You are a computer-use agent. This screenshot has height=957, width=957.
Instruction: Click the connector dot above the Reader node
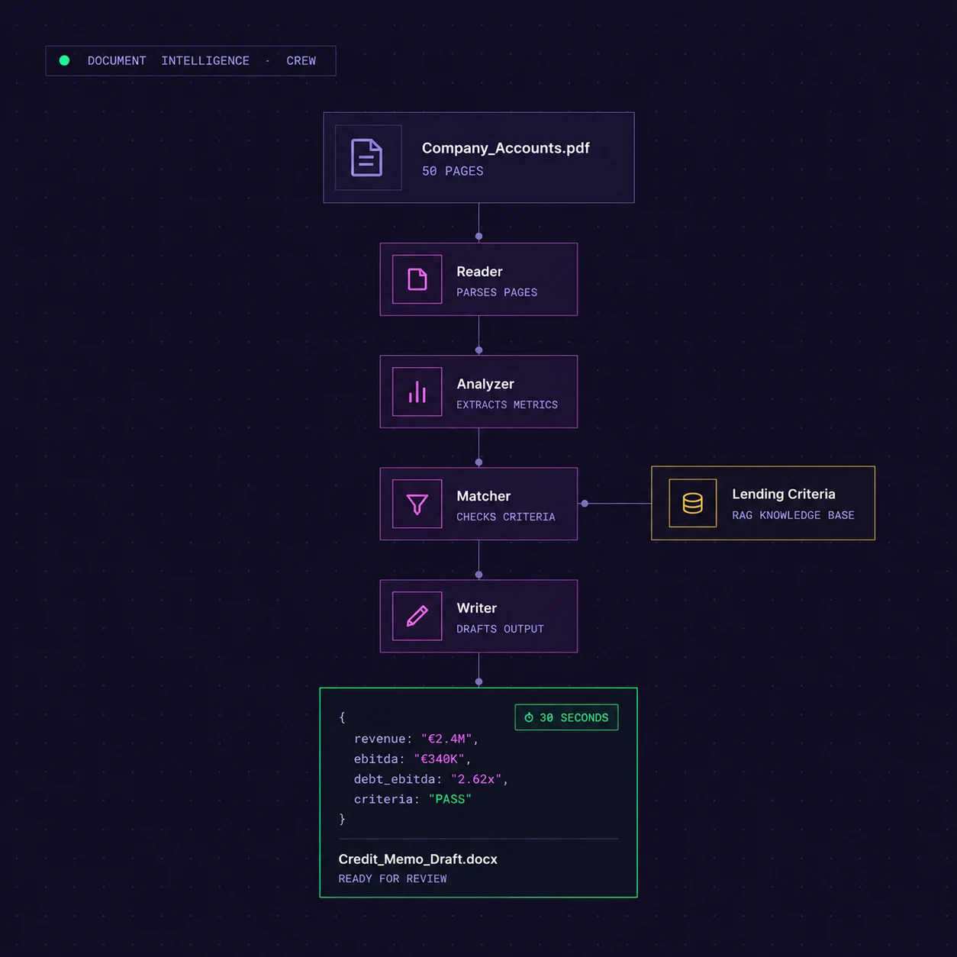478,237
